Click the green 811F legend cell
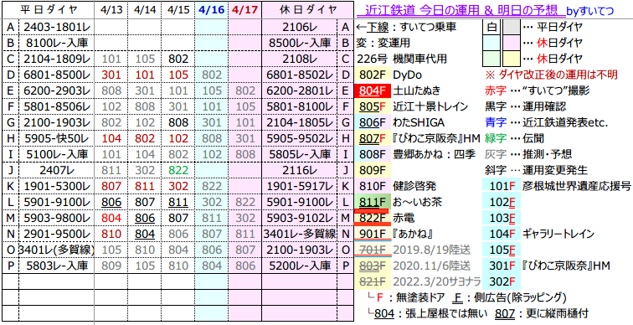Screen dimensions: 633x325 [373, 202]
